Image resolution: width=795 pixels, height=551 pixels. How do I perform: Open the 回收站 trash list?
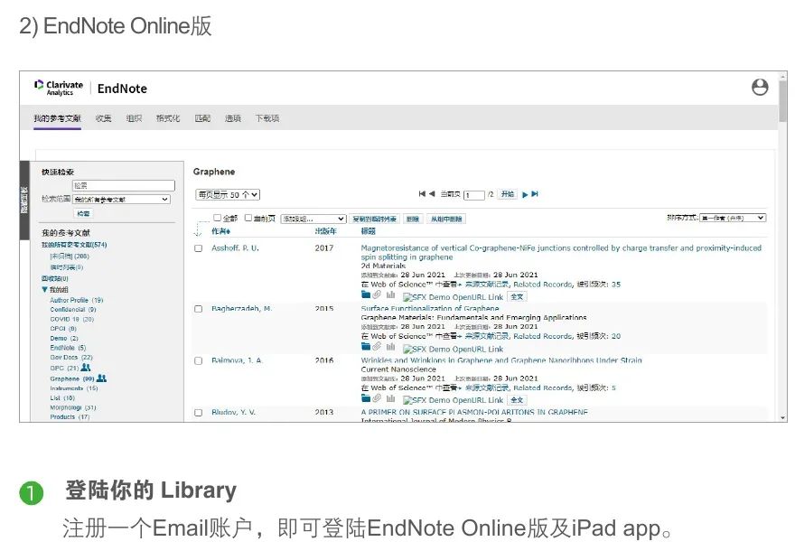point(55,279)
